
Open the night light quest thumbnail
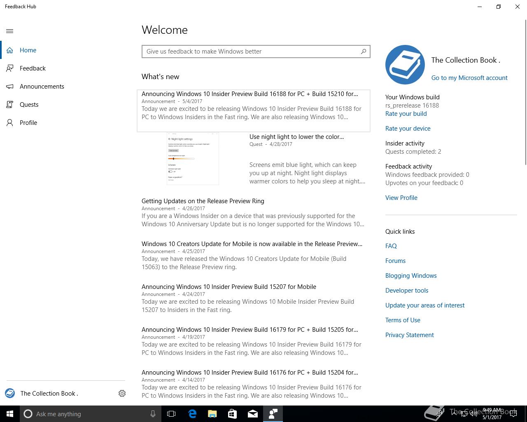pos(193,159)
